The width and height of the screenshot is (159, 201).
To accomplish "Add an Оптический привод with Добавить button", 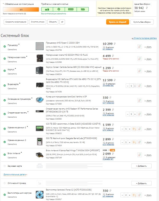I will (x=141, y=183).
